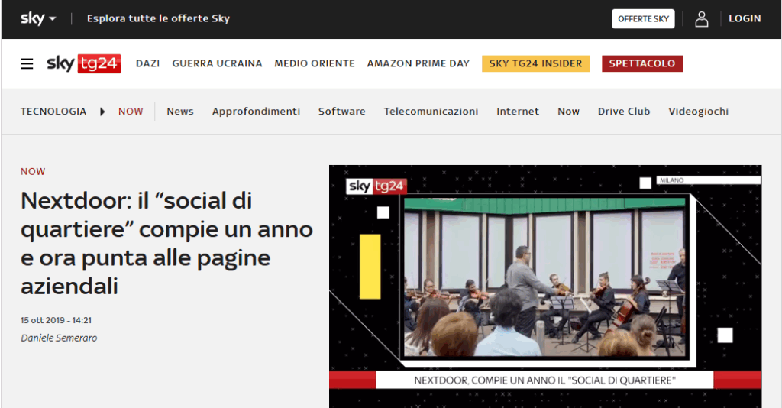Image resolution: width=782 pixels, height=408 pixels.
Task: Click the LOGIN link
Action: click(745, 18)
